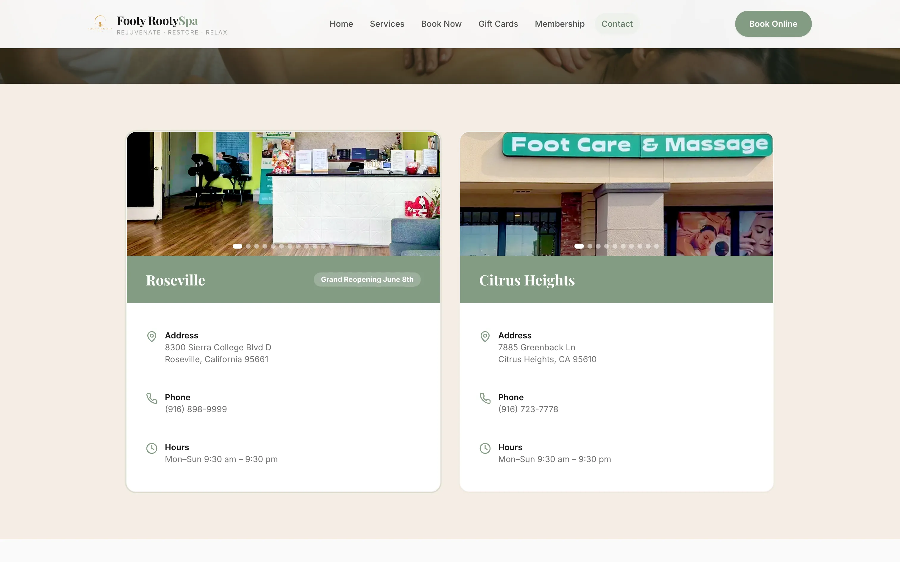Click 8300 Sierra College Blvd D address
This screenshot has width=900, height=562.
pos(218,347)
